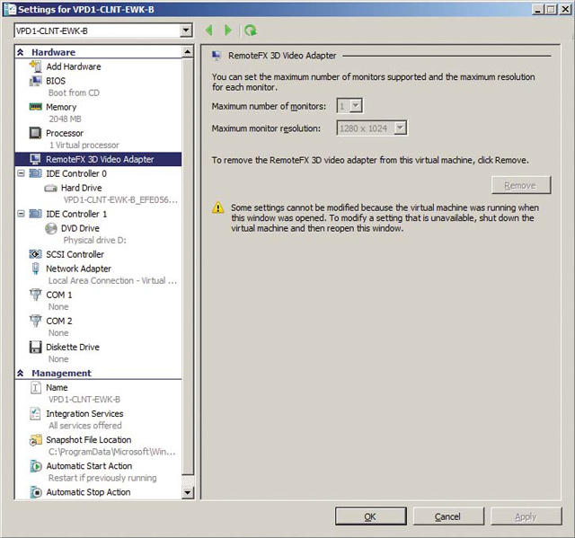The height and width of the screenshot is (538, 575).
Task: Collapse the Hardware section
Action: [x=21, y=52]
